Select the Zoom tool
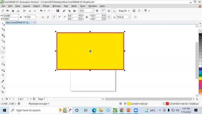202x114 pixels. (x=3, y=41)
